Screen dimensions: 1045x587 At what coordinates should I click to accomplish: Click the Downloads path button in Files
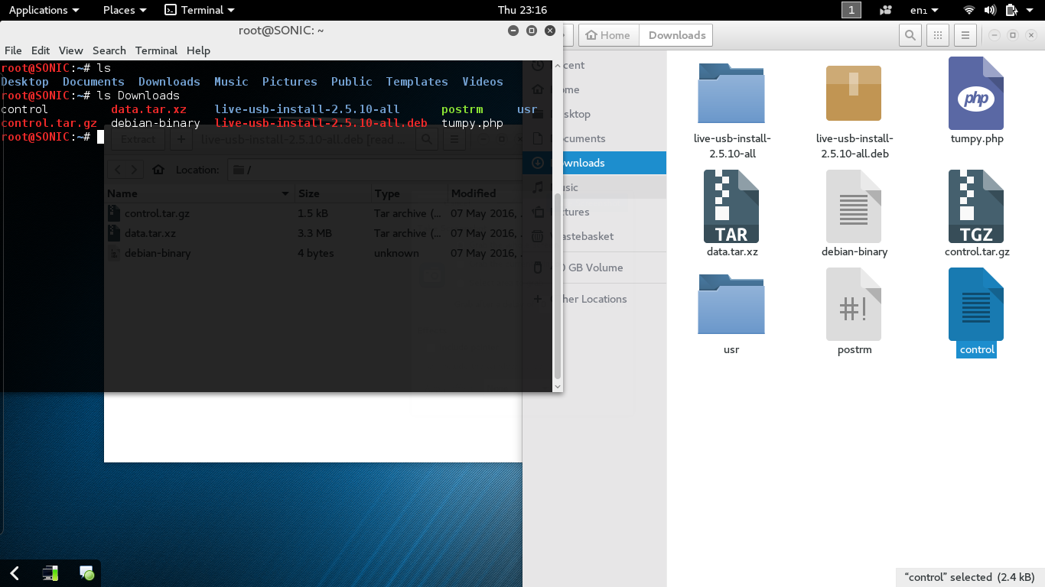tap(676, 35)
